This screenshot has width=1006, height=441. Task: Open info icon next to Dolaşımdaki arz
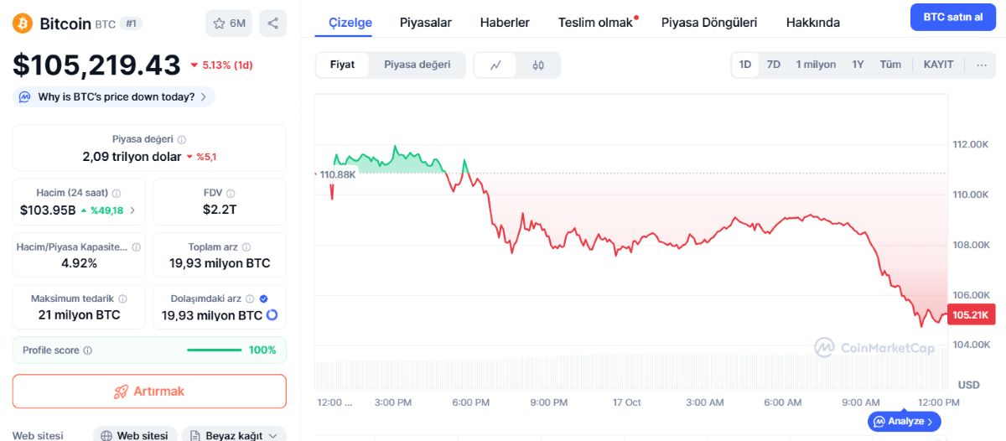[249, 298]
